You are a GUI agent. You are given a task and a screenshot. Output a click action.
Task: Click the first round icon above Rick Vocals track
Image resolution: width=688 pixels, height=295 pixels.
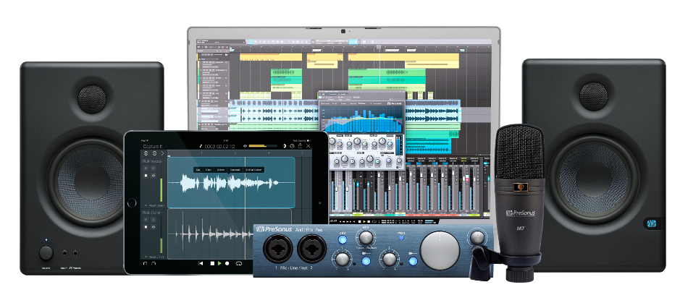click(146, 153)
